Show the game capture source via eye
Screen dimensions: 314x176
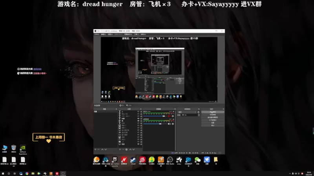pos(139,133)
